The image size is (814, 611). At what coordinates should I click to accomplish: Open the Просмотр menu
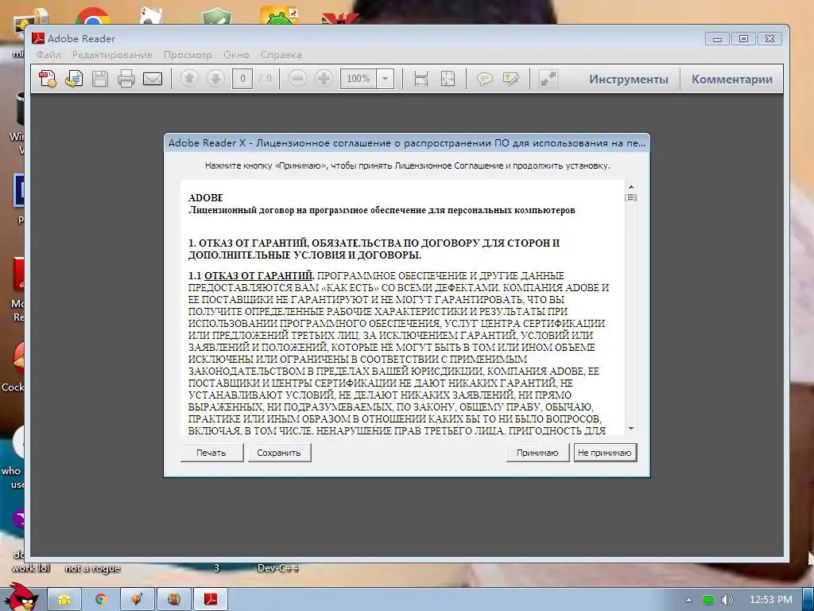pos(188,55)
